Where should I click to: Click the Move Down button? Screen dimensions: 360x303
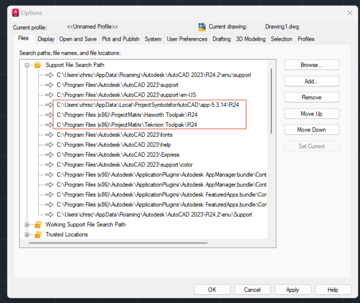point(311,130)
